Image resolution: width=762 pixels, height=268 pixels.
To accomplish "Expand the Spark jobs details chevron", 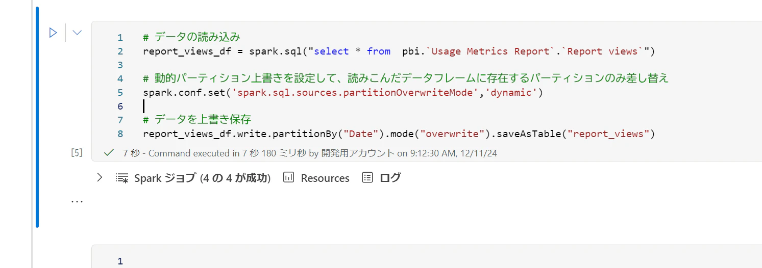I will (100, 178).
